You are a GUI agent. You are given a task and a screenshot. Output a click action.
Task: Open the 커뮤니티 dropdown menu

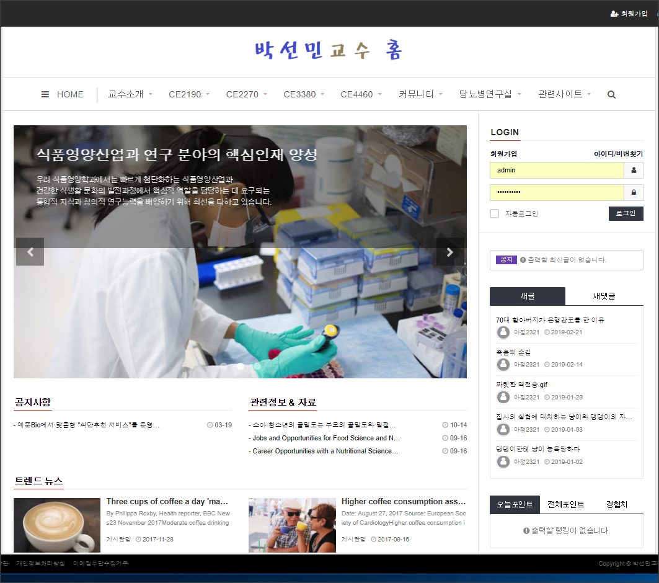(420, 94)
